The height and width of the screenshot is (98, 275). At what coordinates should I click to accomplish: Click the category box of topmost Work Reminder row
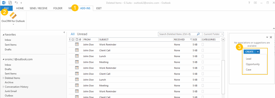pos(203,44)
